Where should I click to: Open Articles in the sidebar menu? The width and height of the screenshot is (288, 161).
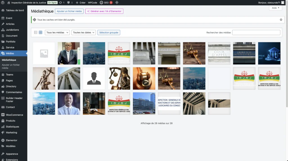(10, 24)
